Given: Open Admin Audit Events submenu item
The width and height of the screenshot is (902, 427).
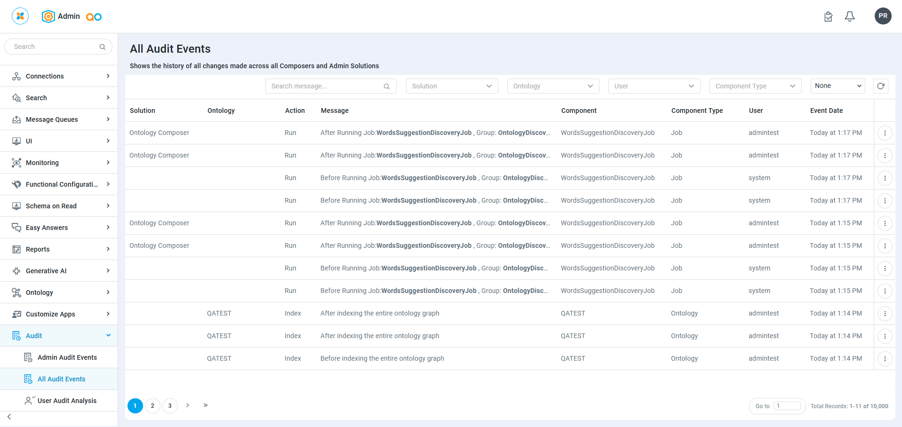Looking at the screenshot, I should (x=67, y=357).
